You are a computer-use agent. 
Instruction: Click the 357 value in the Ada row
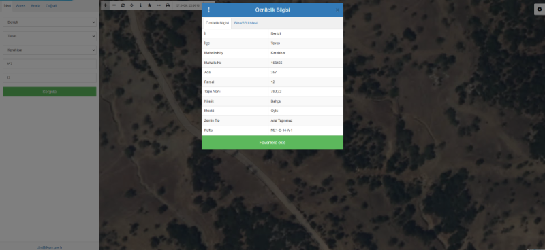point(274,73)
